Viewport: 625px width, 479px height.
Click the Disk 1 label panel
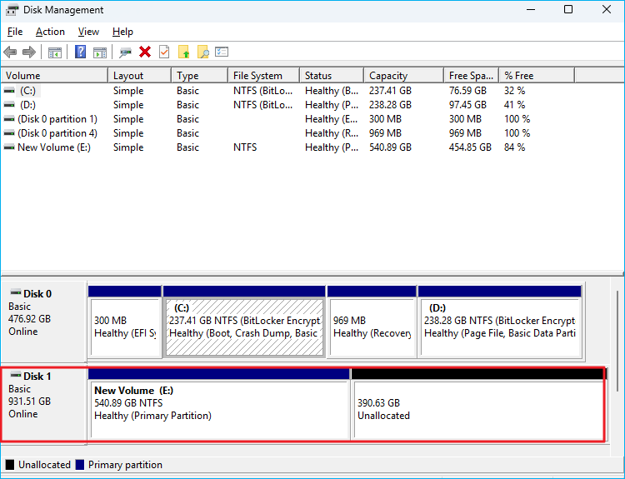tap(43, 402)
